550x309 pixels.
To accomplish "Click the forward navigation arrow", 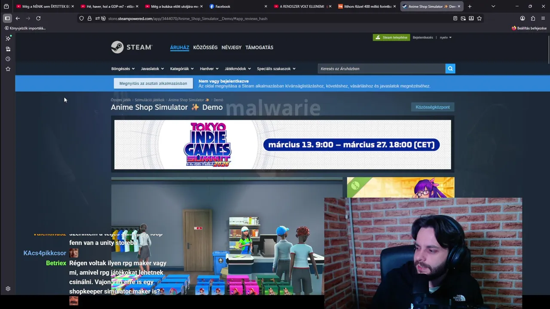I will 28,18.
